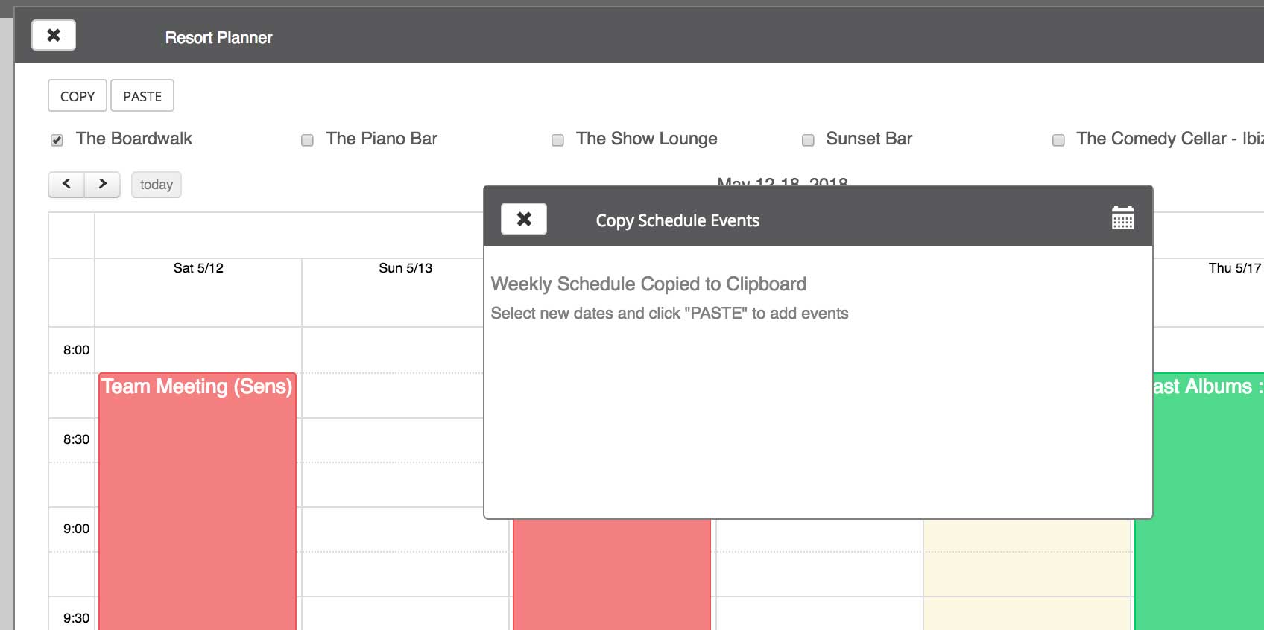
Task: Select the Sun 5/13 day header
Action: 405,268
